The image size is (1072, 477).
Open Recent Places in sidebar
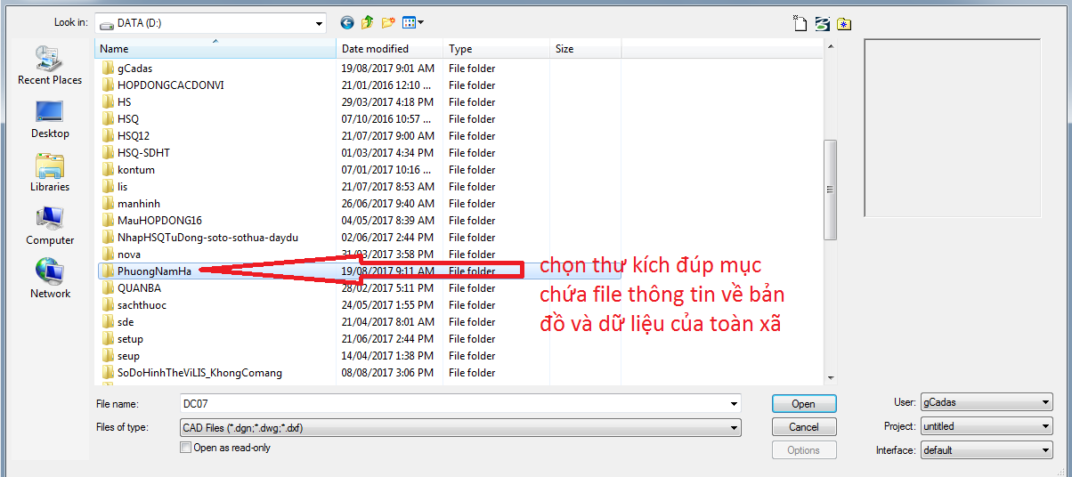pyautogui.click(x=50, y=66)
